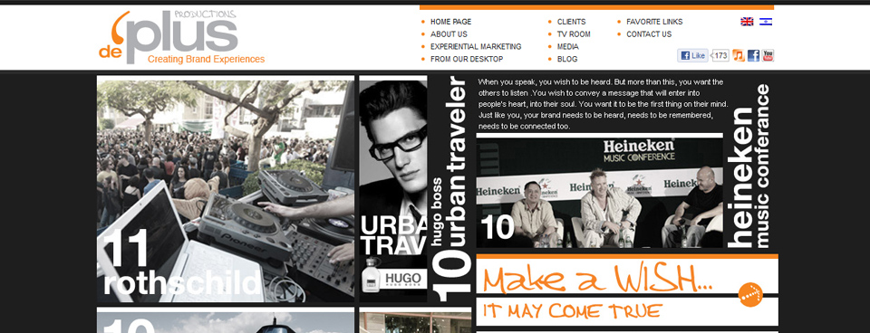Screen dimensions: 870x333
Task: Open the YouTube channel icon
Action: point(768,55)
